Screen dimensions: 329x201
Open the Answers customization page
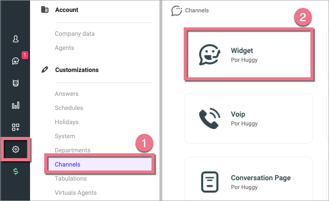click(67, 94)
